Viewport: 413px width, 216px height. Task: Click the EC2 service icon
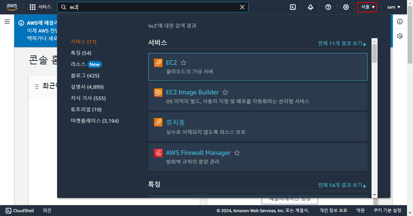(158, 63)
